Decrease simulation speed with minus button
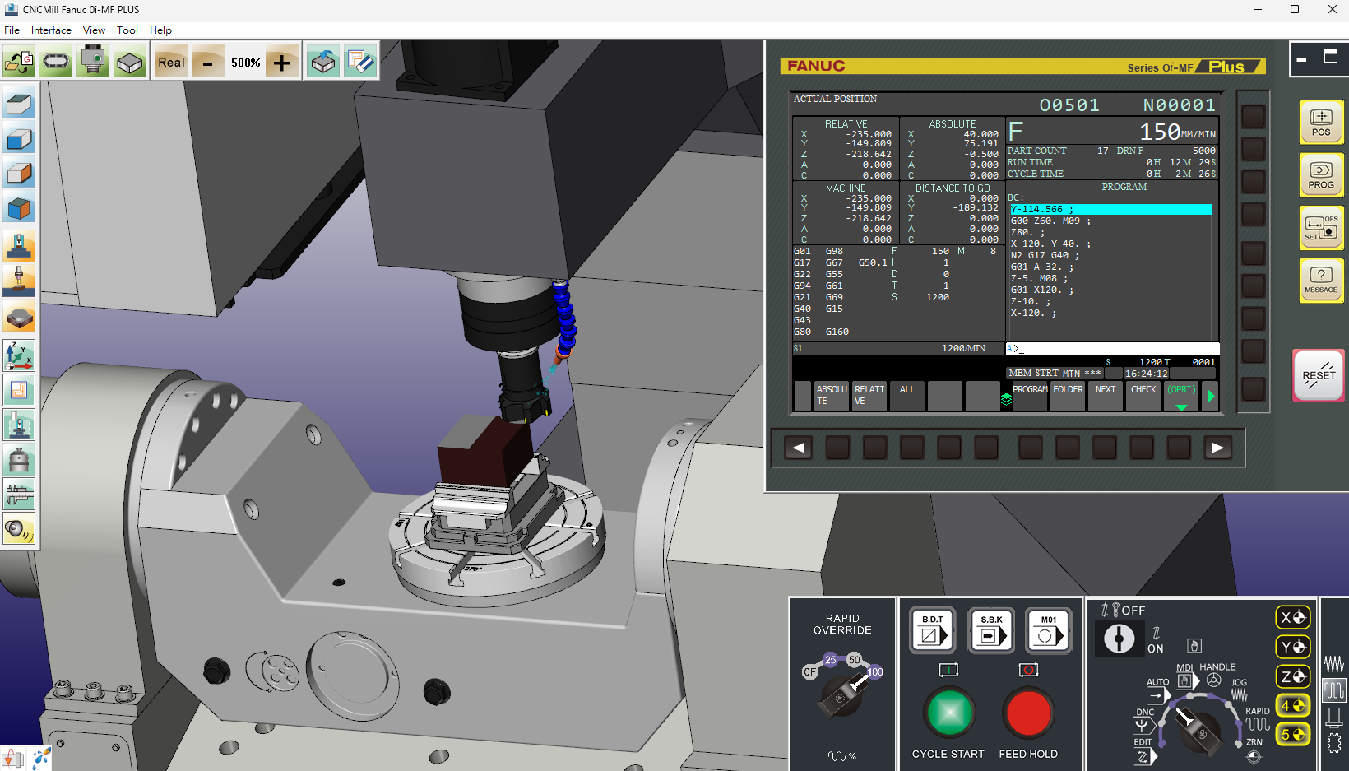1349x771 pixels. [x=207, y=63]
